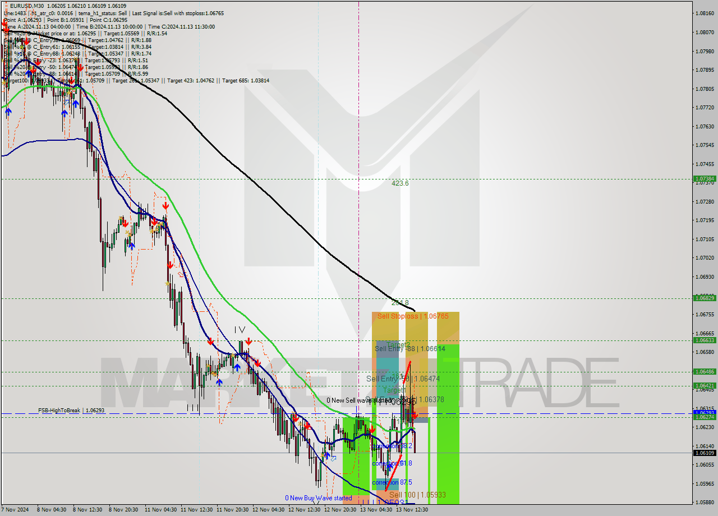Click the hollow blue arrow signal marker
718x516 pixels.
click(x=333, y=459)
